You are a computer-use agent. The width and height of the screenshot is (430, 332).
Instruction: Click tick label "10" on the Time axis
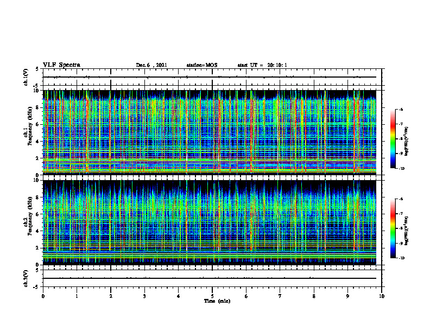coord(382,296)
